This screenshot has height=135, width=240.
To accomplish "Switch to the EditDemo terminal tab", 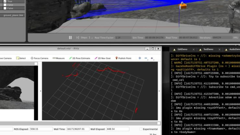I will tap(182, 49).
